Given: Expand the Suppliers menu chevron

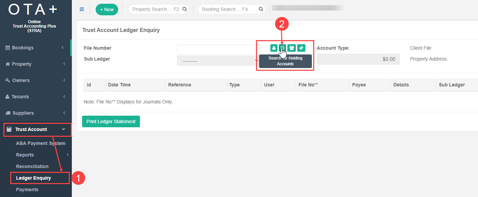Looking at the screenshot, I should (64, 113).
